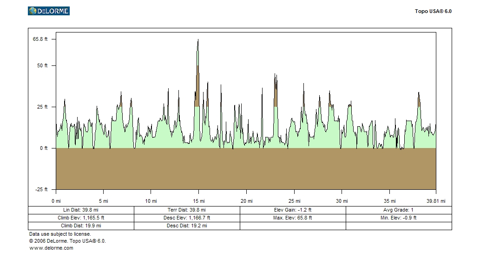Click the 39.81 mi x-axis end label

point(436,201)
